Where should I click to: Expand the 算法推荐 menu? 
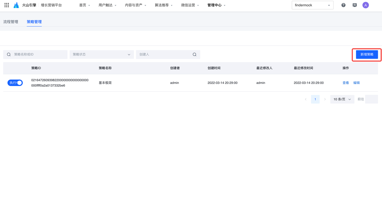164,5
